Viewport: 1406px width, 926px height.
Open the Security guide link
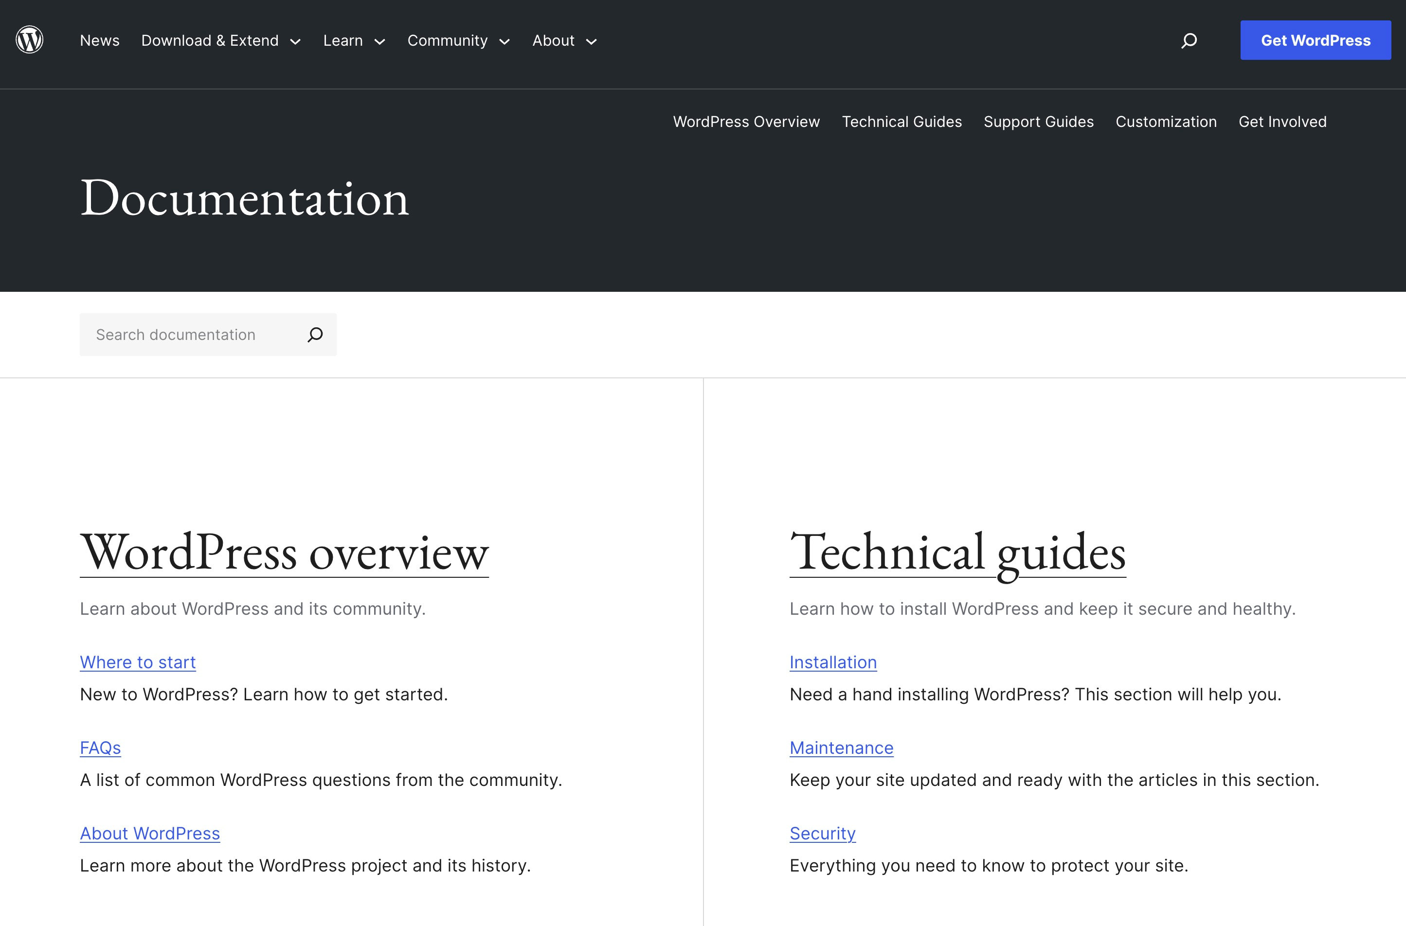(x=822, y=833)
